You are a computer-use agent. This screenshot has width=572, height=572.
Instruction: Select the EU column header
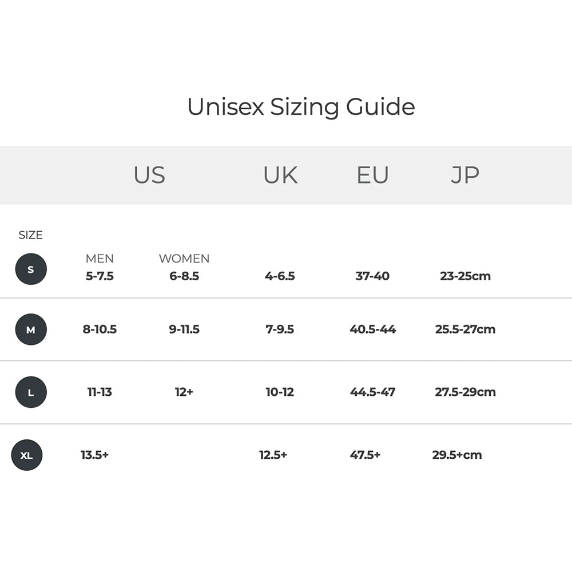pyautogui.click(x=372, y=175)
